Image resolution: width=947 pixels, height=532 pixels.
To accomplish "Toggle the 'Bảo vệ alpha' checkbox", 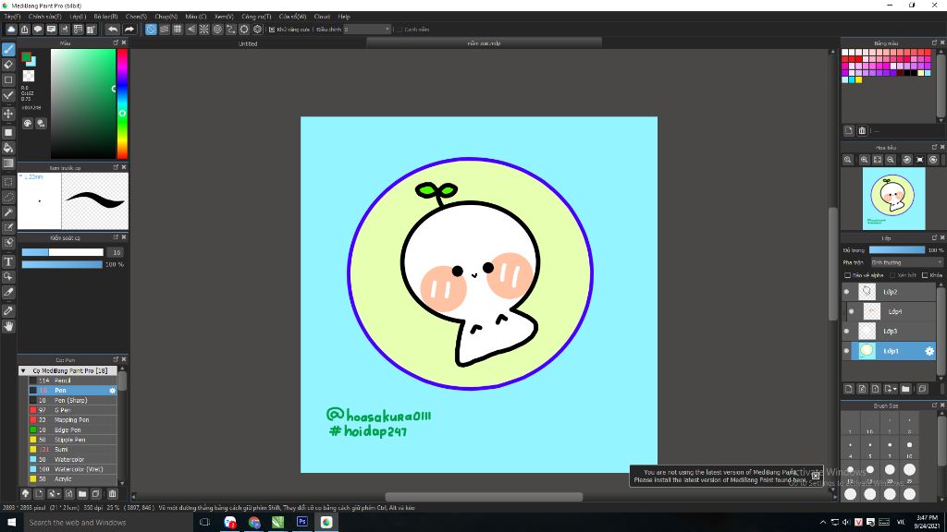I will coord(847,275).
